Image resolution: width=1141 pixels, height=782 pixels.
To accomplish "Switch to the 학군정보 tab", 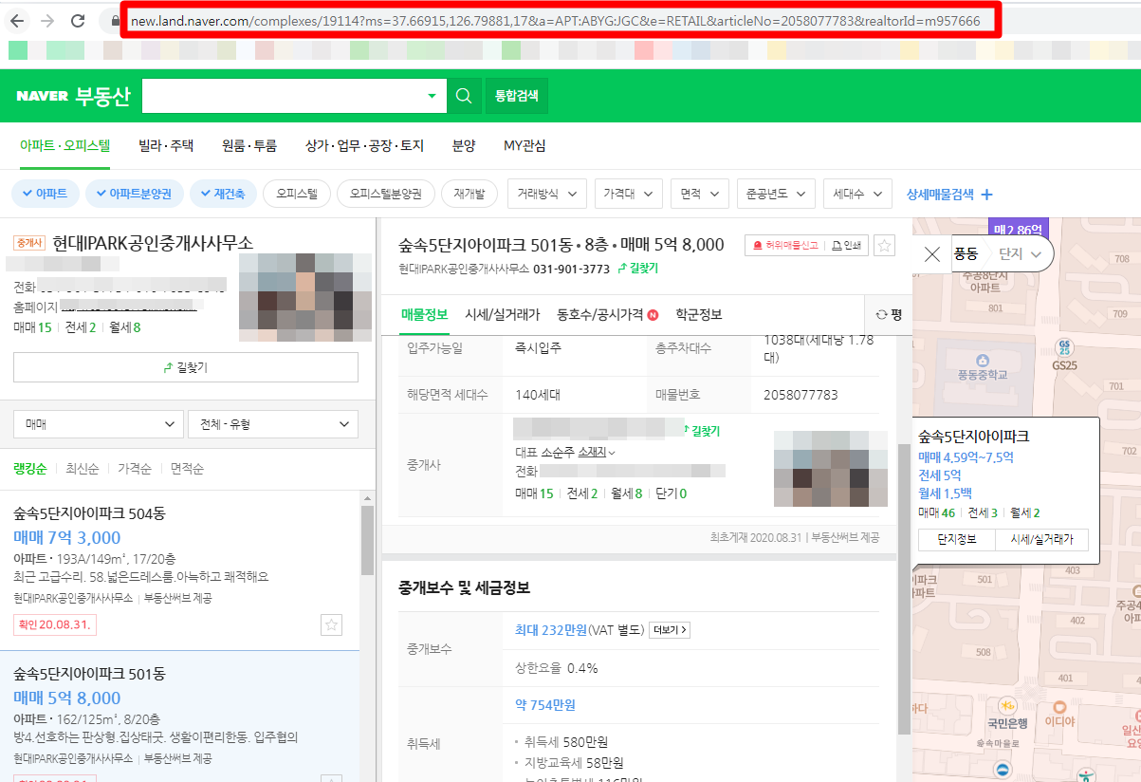I will pos(699,314).
